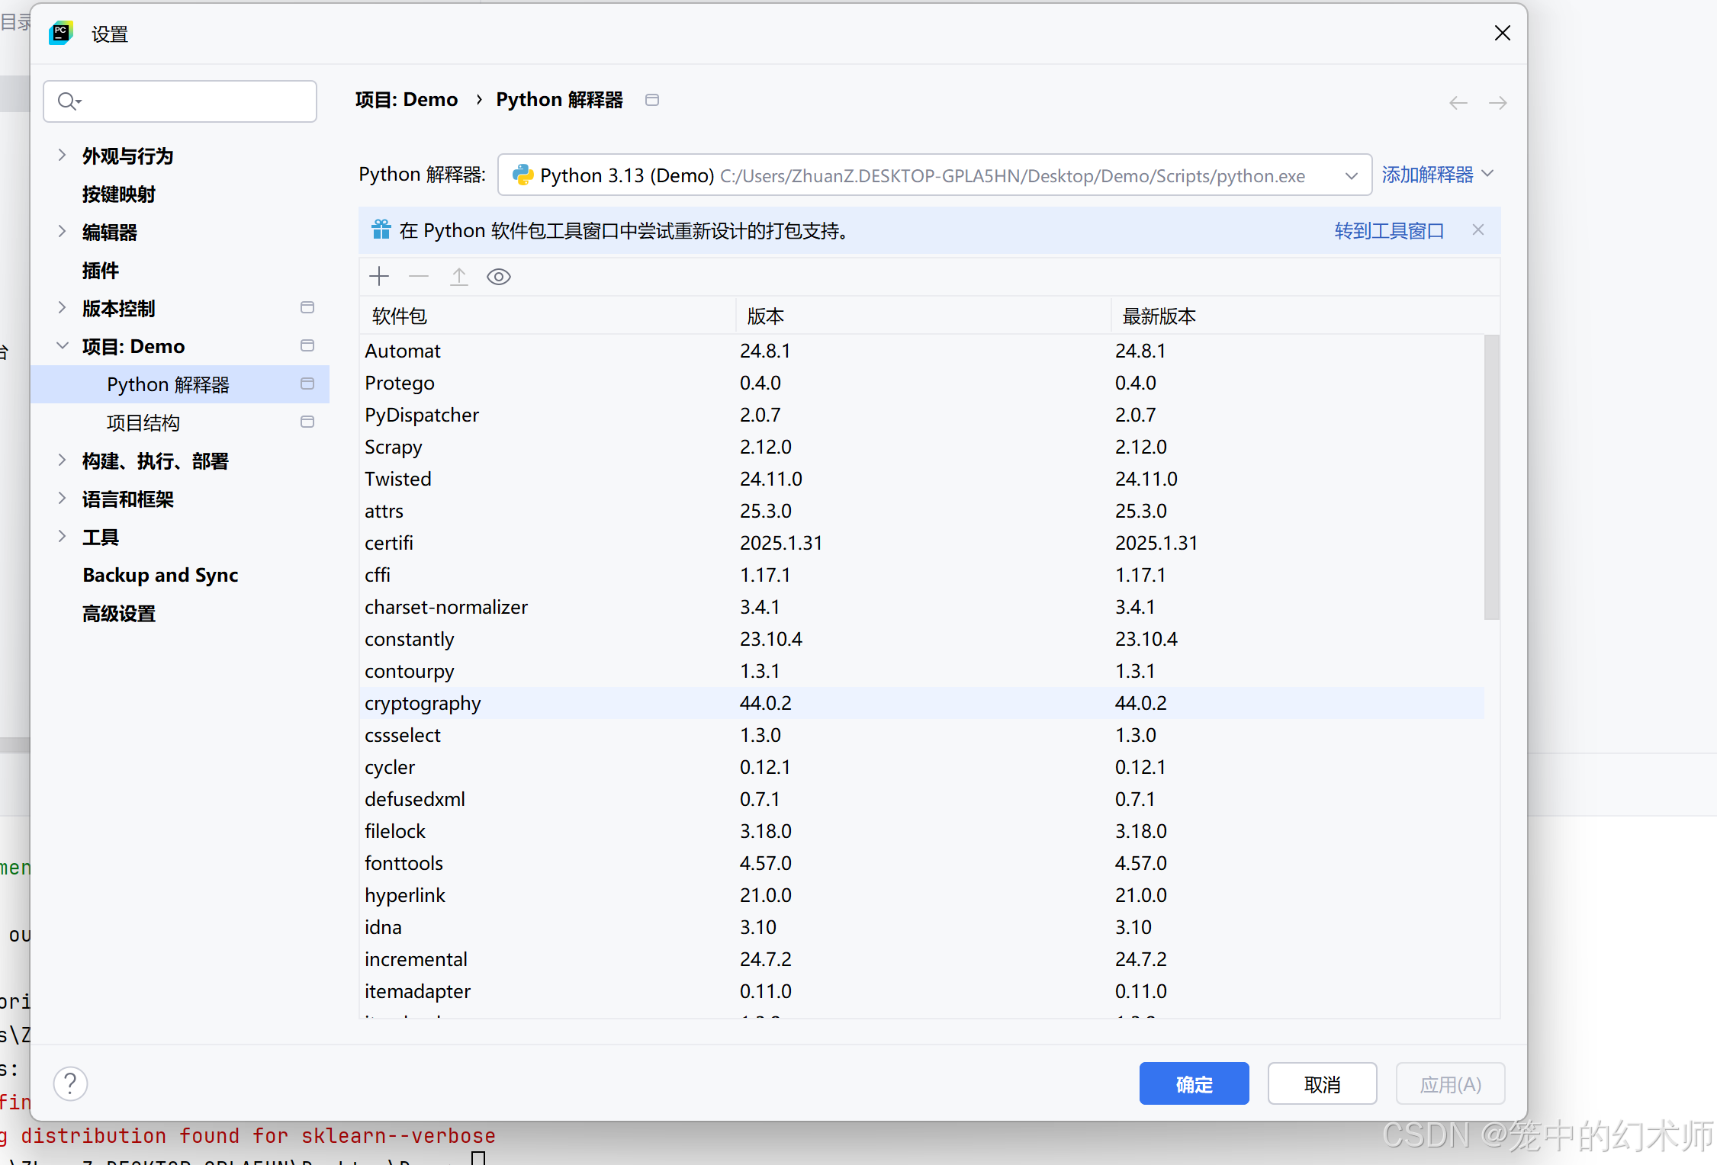Click the upgrade package arrow icon
The width and height of the screenshot is (1717, 1165).
point(458,277)
